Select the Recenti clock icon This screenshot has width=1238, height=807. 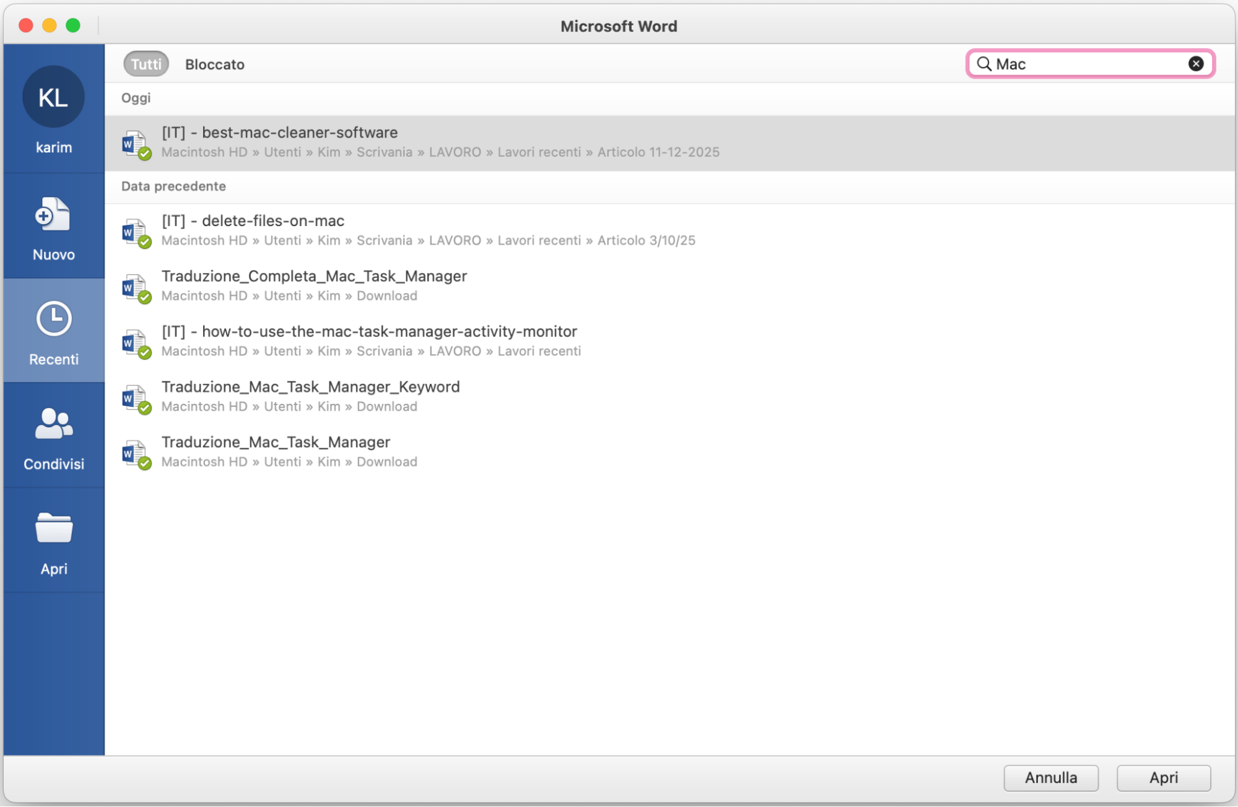tap(54, 319)
